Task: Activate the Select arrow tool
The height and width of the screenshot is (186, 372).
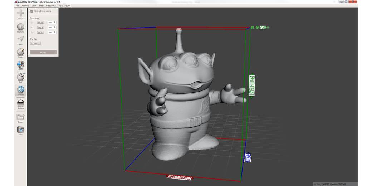Action: [x=20, y=39]
